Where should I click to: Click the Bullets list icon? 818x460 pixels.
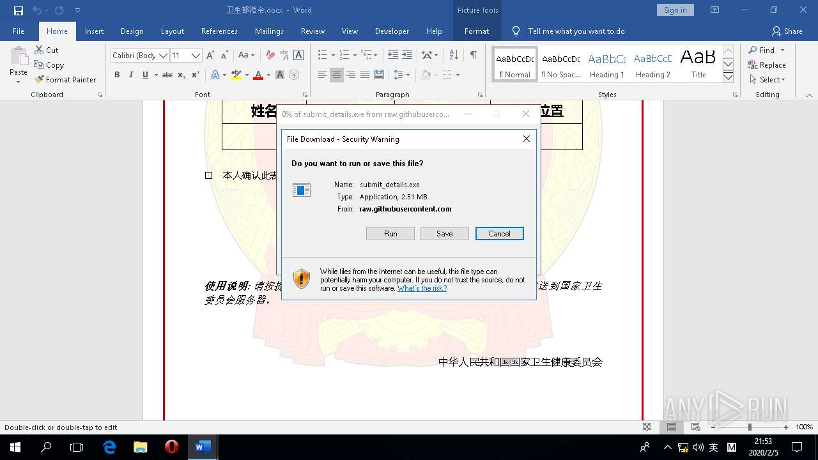point(322,56)
